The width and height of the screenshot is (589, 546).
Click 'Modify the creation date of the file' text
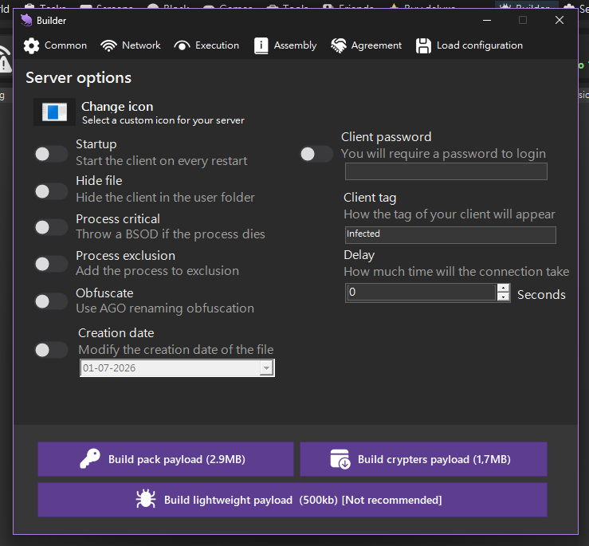[176, 350]
